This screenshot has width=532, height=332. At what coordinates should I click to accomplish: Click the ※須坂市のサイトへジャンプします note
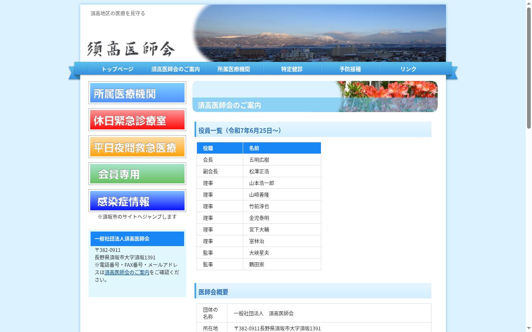click(137, 217)
